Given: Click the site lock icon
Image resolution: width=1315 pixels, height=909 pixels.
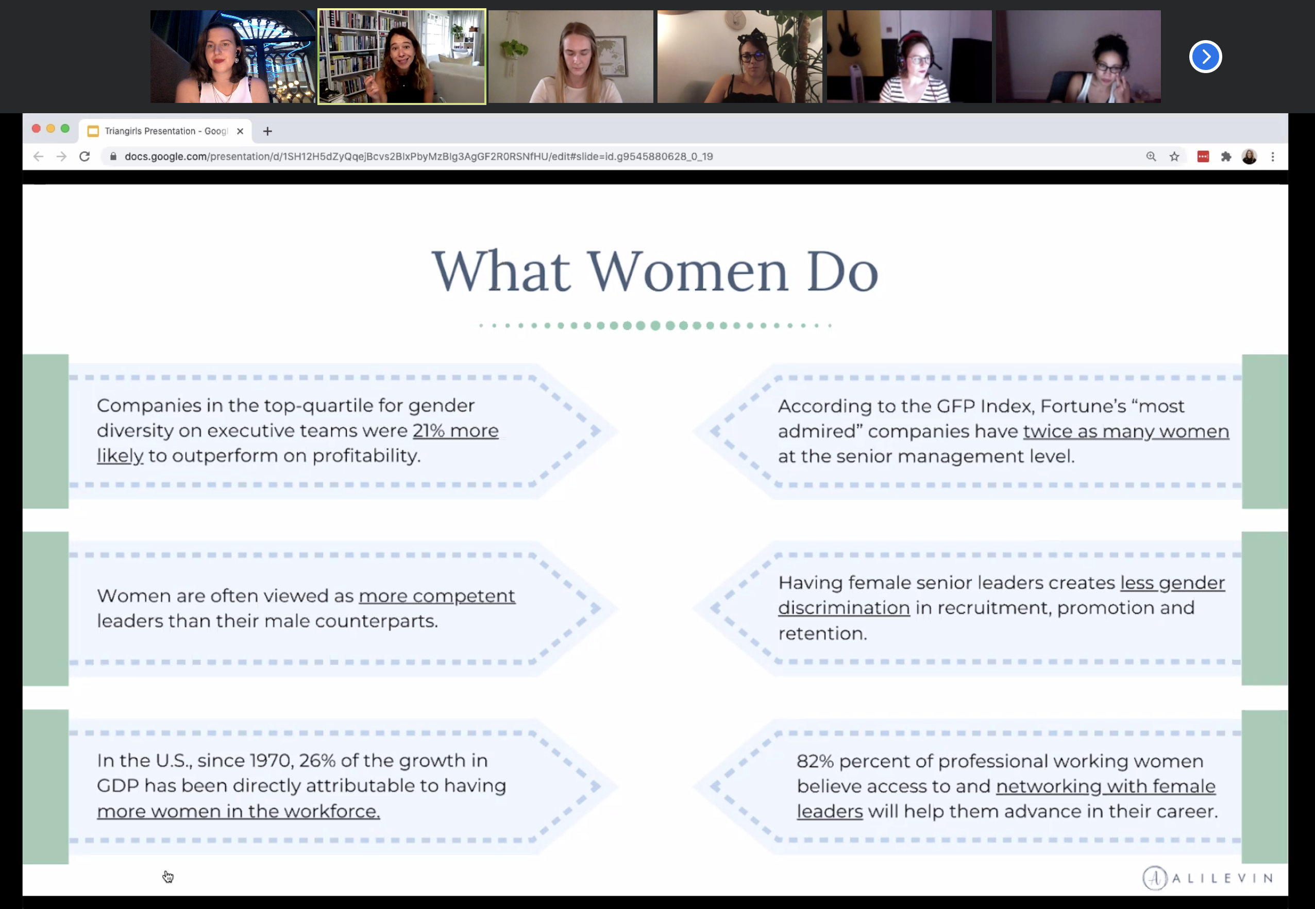Looking at the screenshot, I should (x=113, y=156).
